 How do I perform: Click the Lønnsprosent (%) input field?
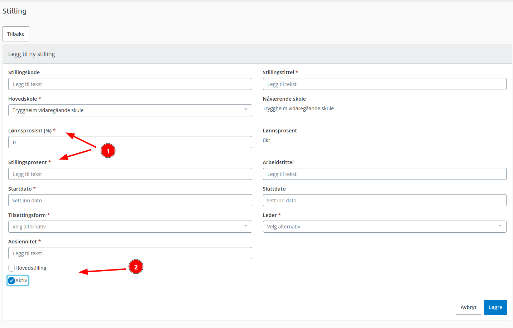click(x=130, y=142)
